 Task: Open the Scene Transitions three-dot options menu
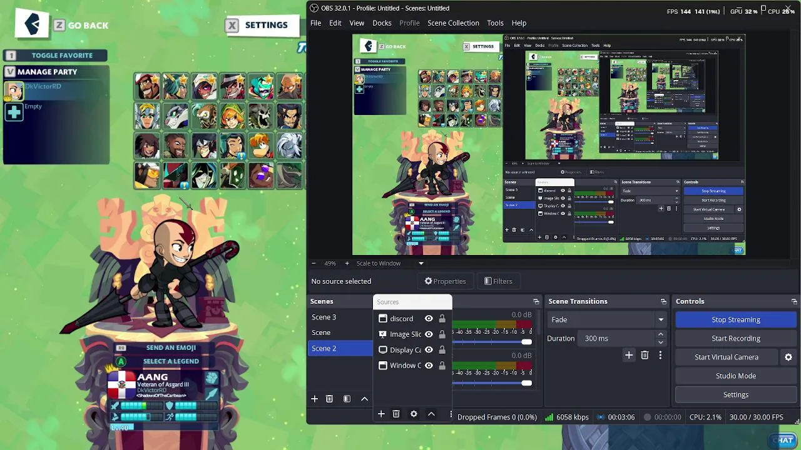(660, 355)
